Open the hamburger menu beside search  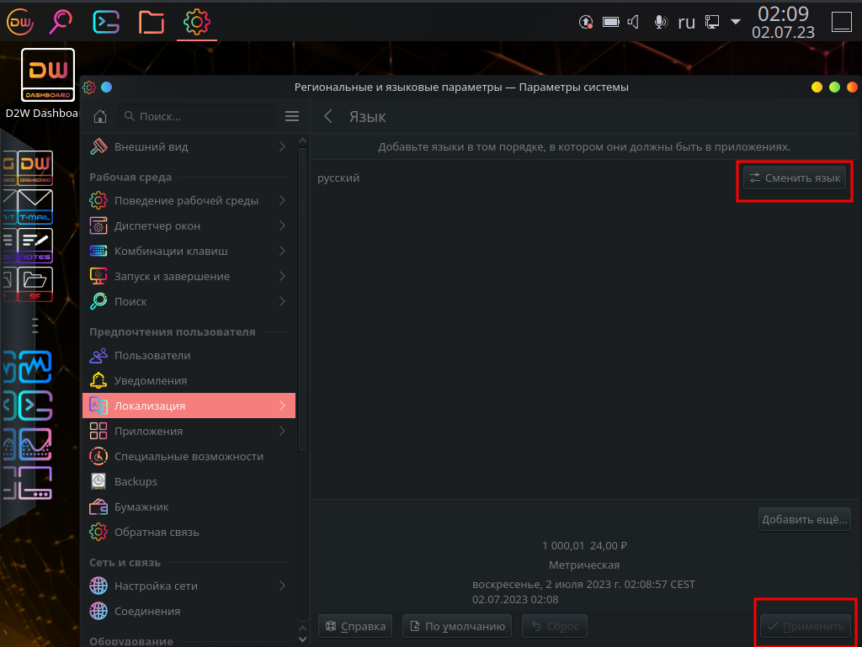click(x=292, y=116)
